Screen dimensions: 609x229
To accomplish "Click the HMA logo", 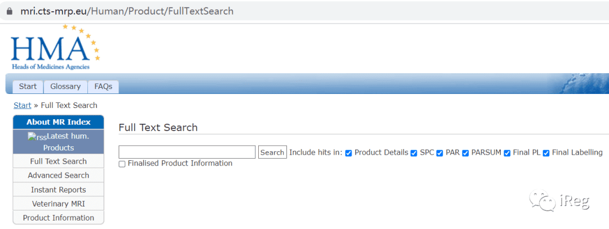I will [x=55, y=47].
